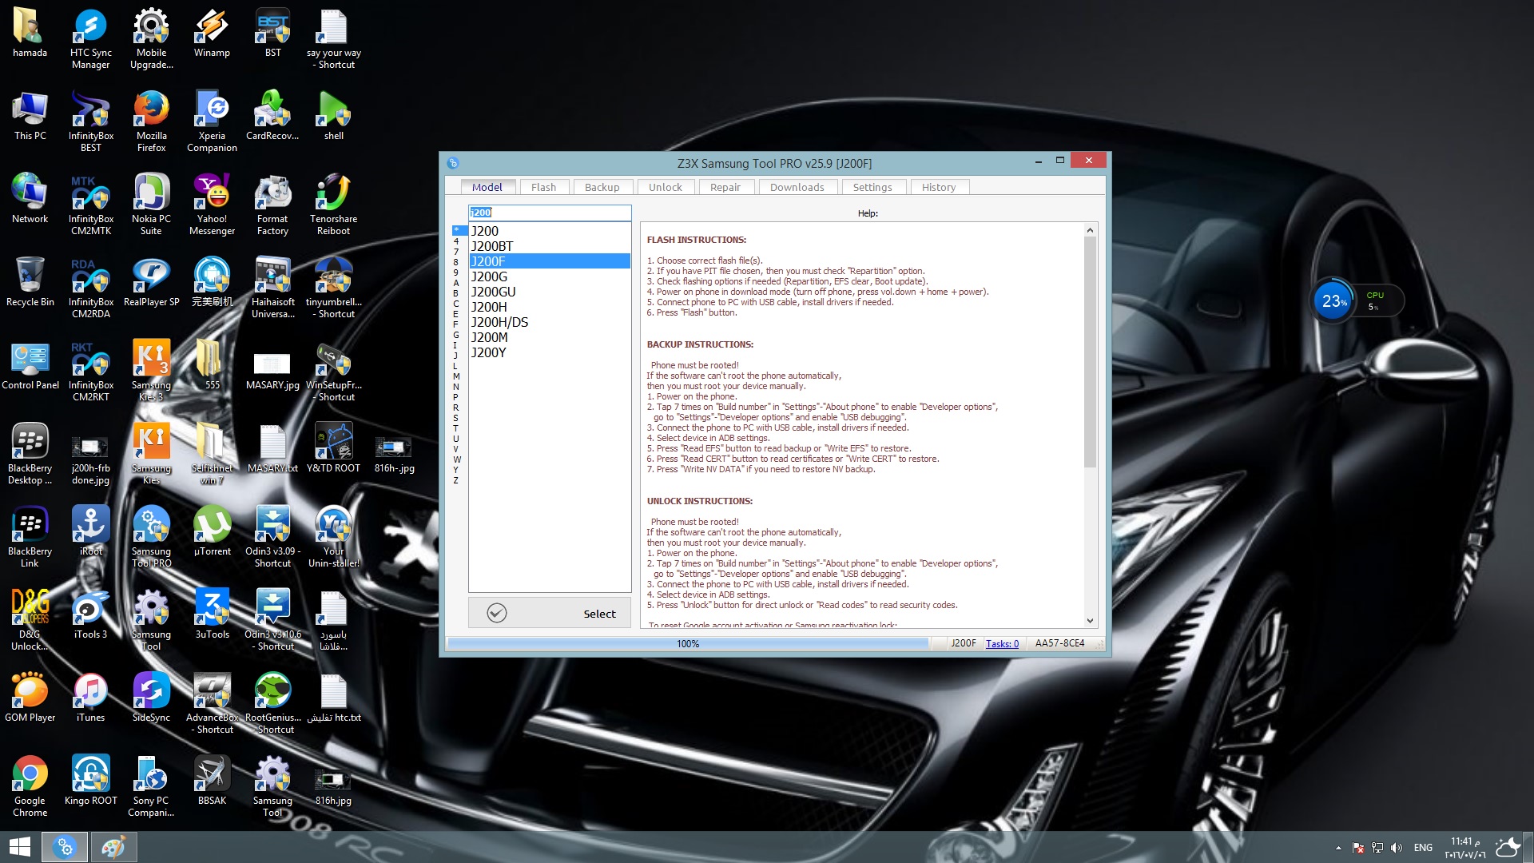Open the iTools 3 desktop icon
This screenshot has height=863, width=1534.
tap(90, 615)
